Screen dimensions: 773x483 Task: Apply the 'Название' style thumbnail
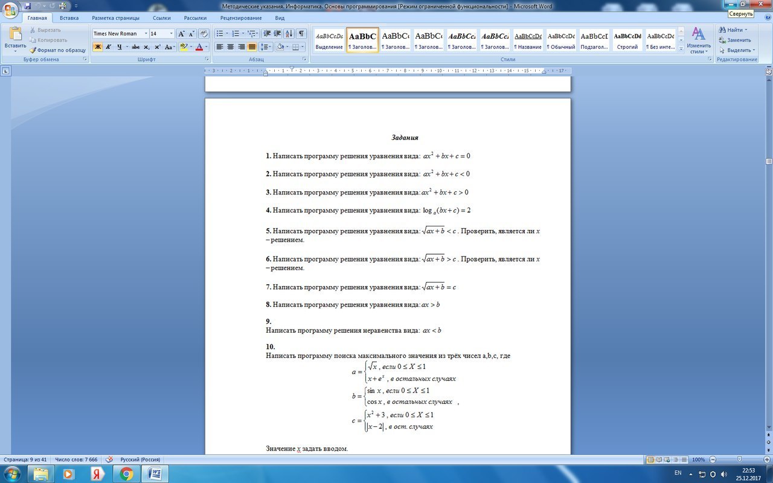click(528, 40)
